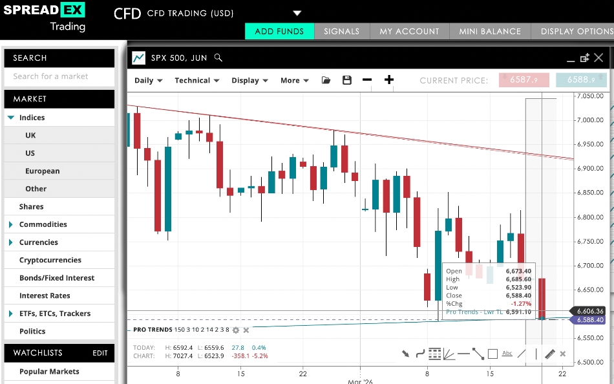Select the fan lines drawing tool
The image size is (614, 384).
pyautogui.click(x=449, y=354)
